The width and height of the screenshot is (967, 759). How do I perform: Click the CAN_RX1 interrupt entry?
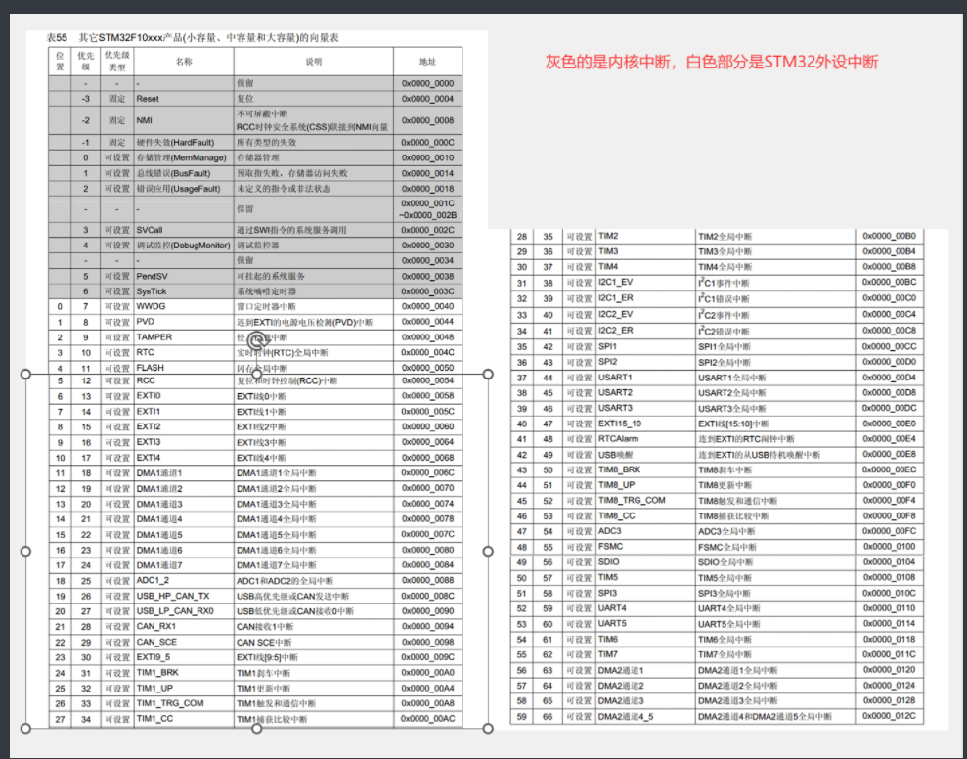tap(156, 626)
